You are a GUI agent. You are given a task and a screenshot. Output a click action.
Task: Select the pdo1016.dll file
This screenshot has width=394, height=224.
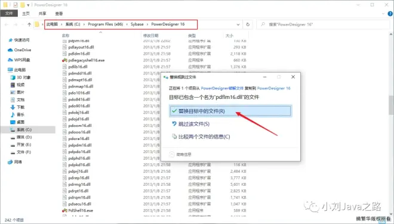tap(79, 93)
